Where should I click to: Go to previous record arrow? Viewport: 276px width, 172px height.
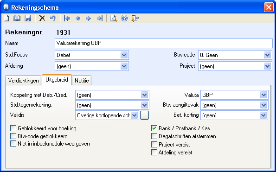(x=77, y=18)
